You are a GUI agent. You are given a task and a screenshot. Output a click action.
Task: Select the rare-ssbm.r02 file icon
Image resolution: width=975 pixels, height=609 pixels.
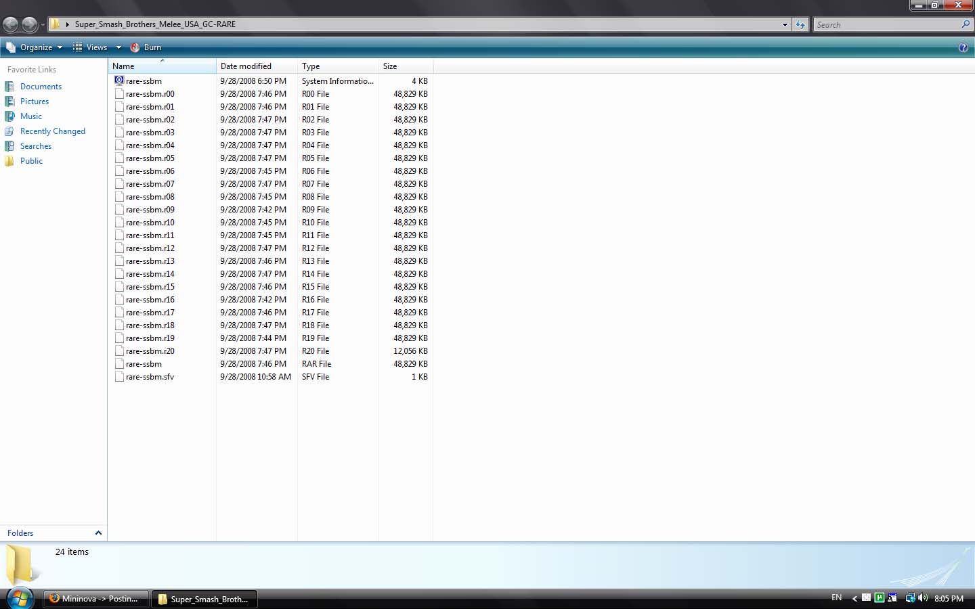(119, 120)
